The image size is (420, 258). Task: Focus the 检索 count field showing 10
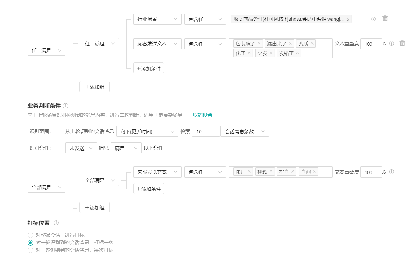[206, 131]
